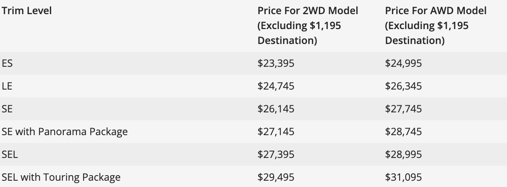Screen dimensions: 507x187
Task: Click the Trim Level column header
Action: (x=27, y=11)
